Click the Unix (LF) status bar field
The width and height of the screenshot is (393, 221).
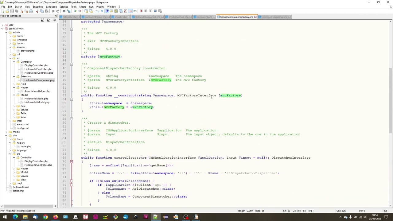(x=341, y=211)
